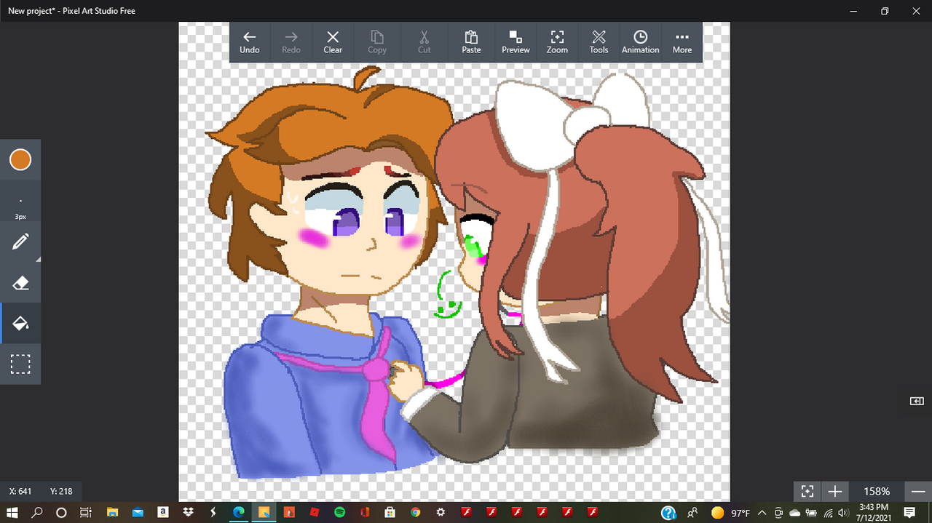The image size is (932, 523).
Task: Click the pink necktie on canvas
Action: click(x=376, y=396)
